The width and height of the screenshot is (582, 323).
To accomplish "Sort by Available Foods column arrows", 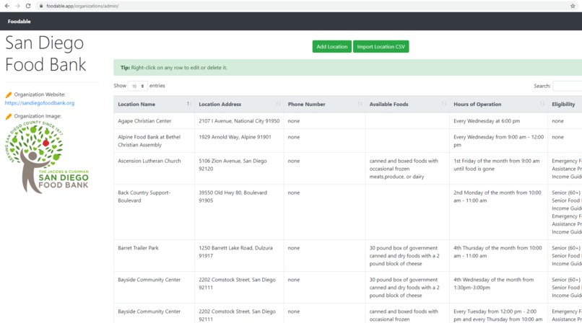I will (x=444, y=104).
